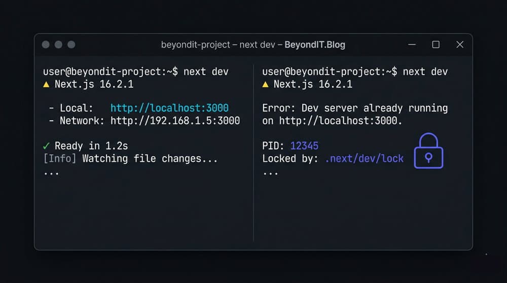Viewport: 507px width, 283px height.
Task: Click the green Ready checkmark
Action: [x=46, y=146]
